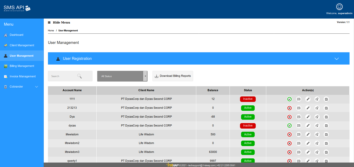Viewport: 354px width, 167px height.
Task: Open document icon for the Dya account
Action: [326, 117]
